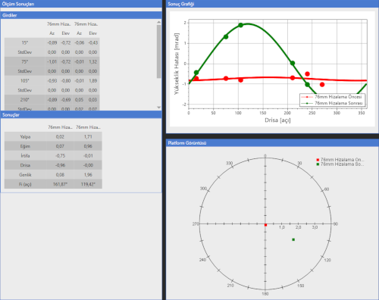
Task: Click the red square marker at polar plot center
Action: click(265, 225)
